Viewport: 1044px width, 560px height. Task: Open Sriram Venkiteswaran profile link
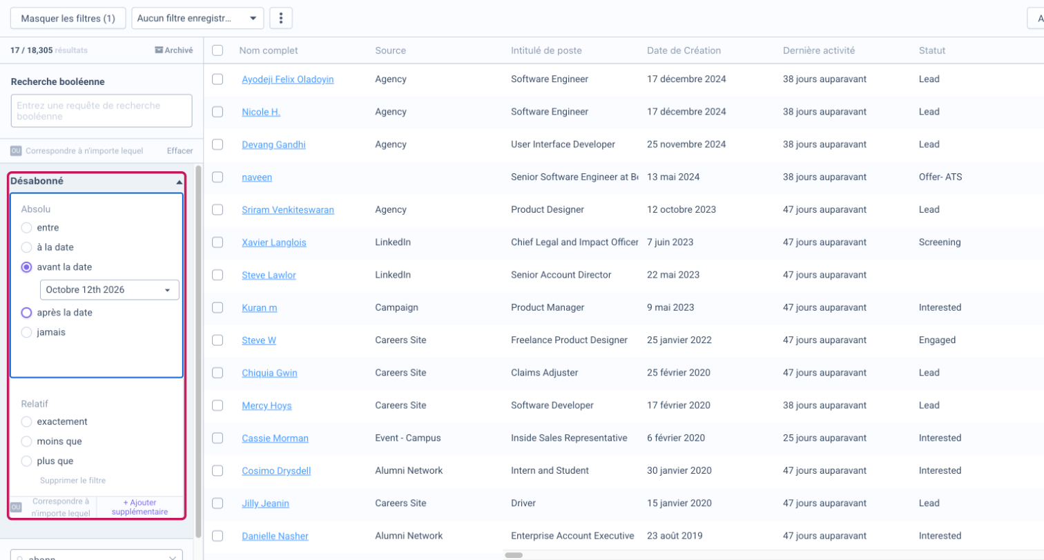pyautogui.click(x=288, y=210)
